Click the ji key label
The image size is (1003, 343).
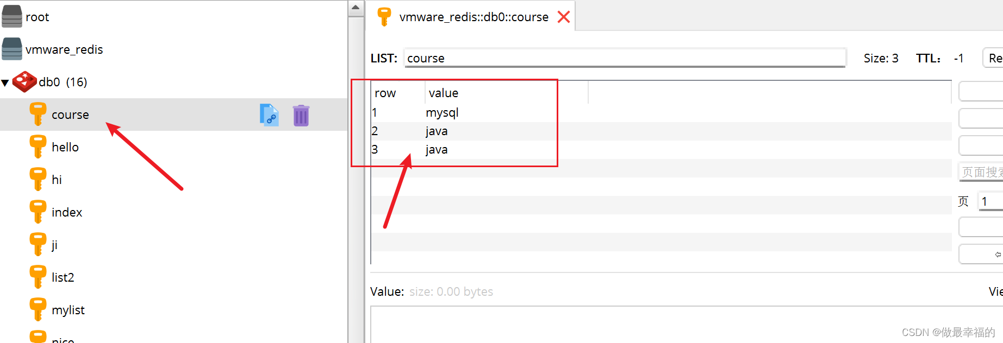click(x=54, y=245)
